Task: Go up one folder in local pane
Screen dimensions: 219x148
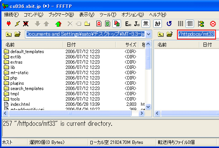Action: click(x=9, y=34)
